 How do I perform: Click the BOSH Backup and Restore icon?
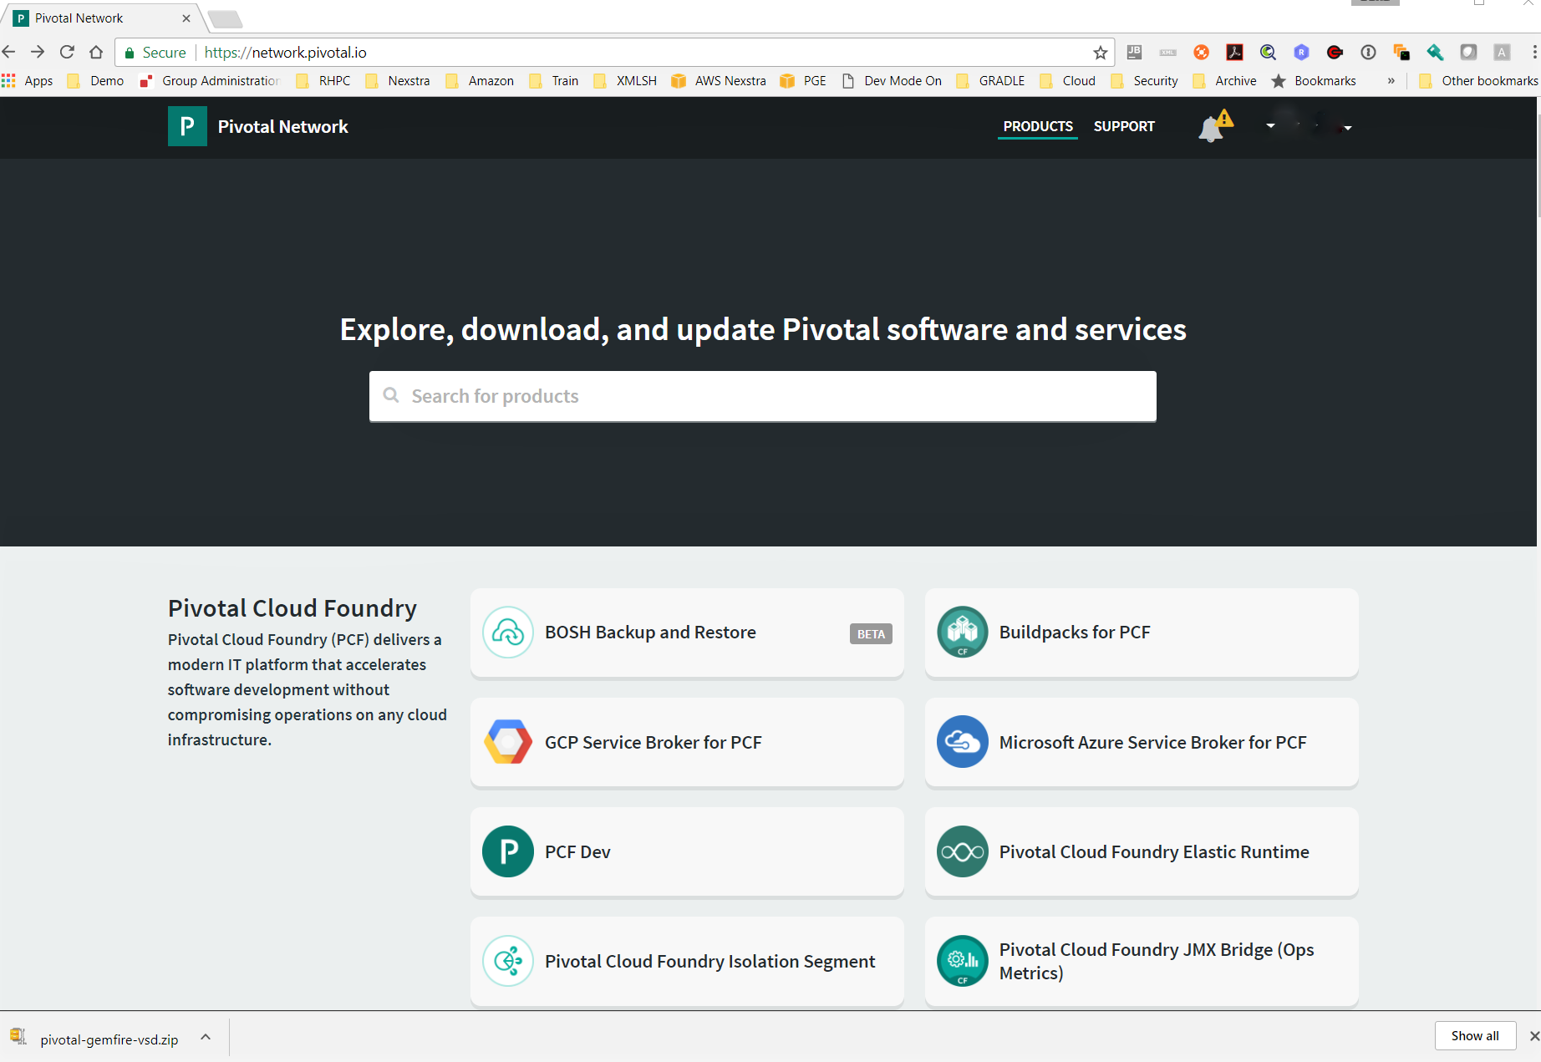[507, 633]
